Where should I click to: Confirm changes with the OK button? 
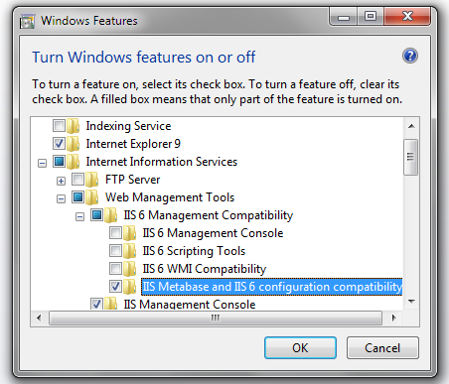point(300,348)
